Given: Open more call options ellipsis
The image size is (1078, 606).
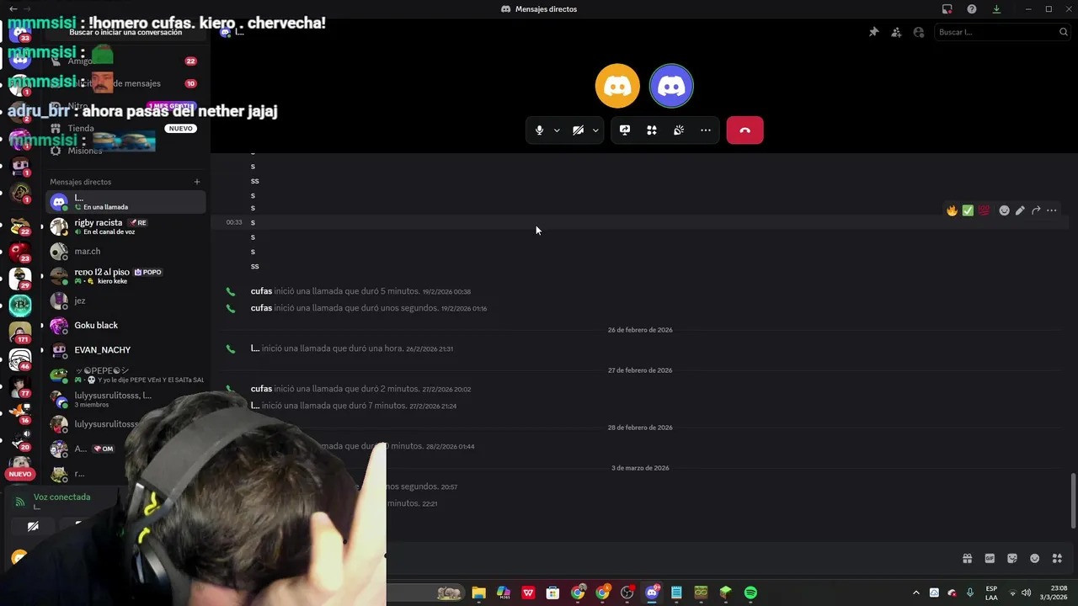Looking at the screenshot, I should 706,130.
